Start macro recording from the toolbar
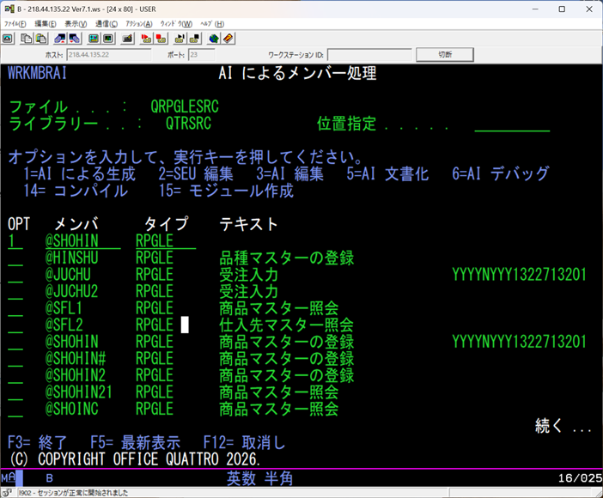The width and height of the screenshot is (603, 498). (x=144, y=39)
